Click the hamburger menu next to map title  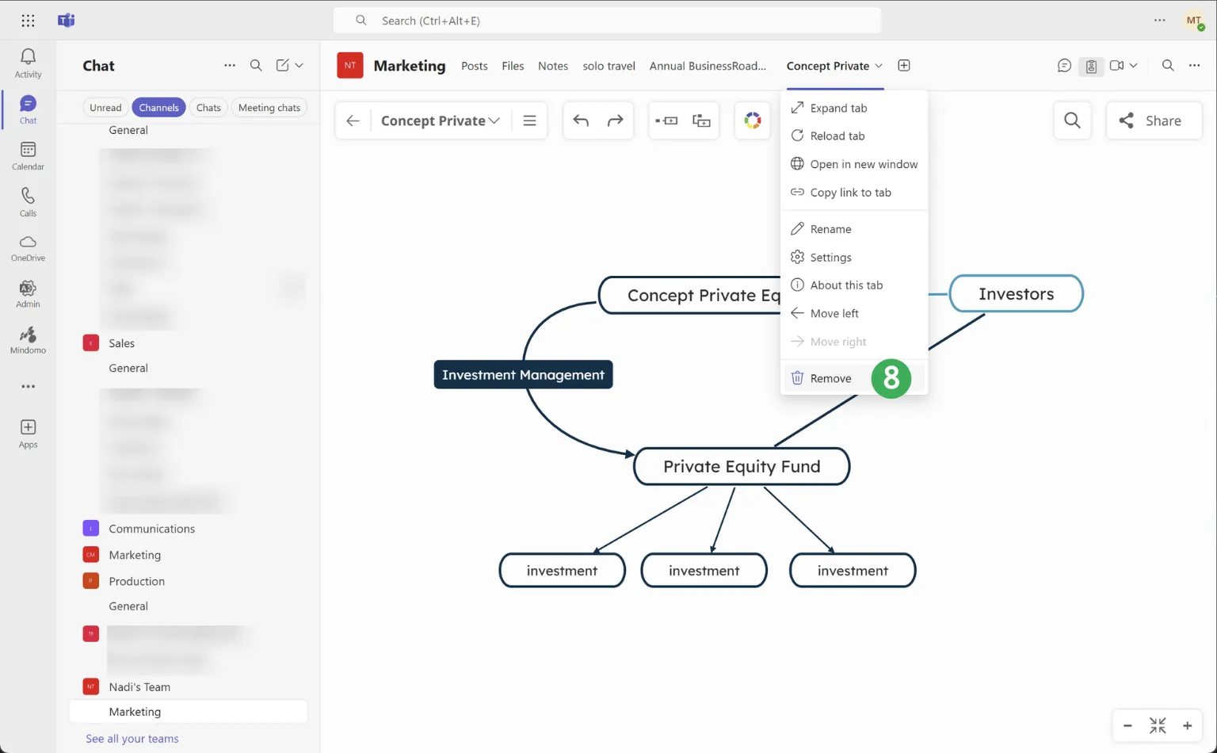(x=529, y=120)
